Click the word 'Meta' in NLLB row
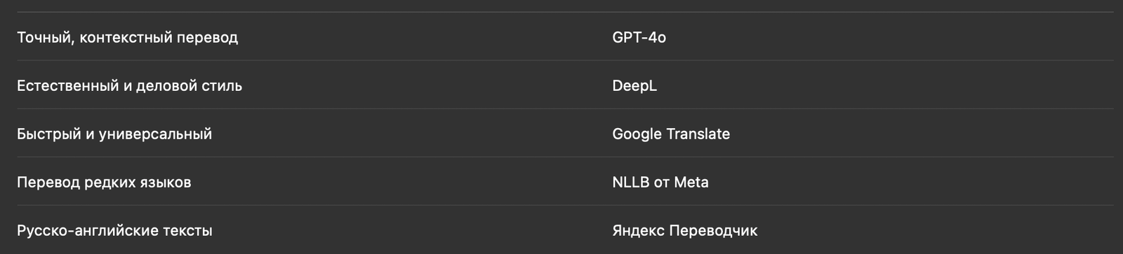1123x254 pixels. coord(691,183)
